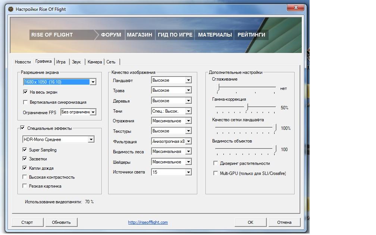This screenshot has width=376, height=235.
Task: Uncheck Super Sampling option
Action: 25,150
